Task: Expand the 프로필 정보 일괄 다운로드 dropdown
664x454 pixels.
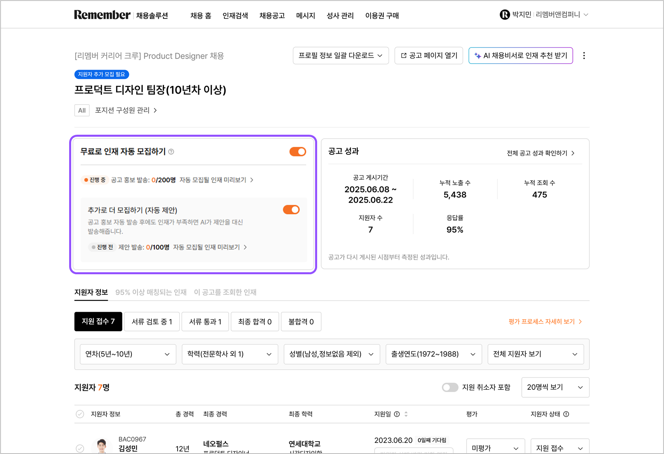Action: pyautogui.click(x=340, y=55)
